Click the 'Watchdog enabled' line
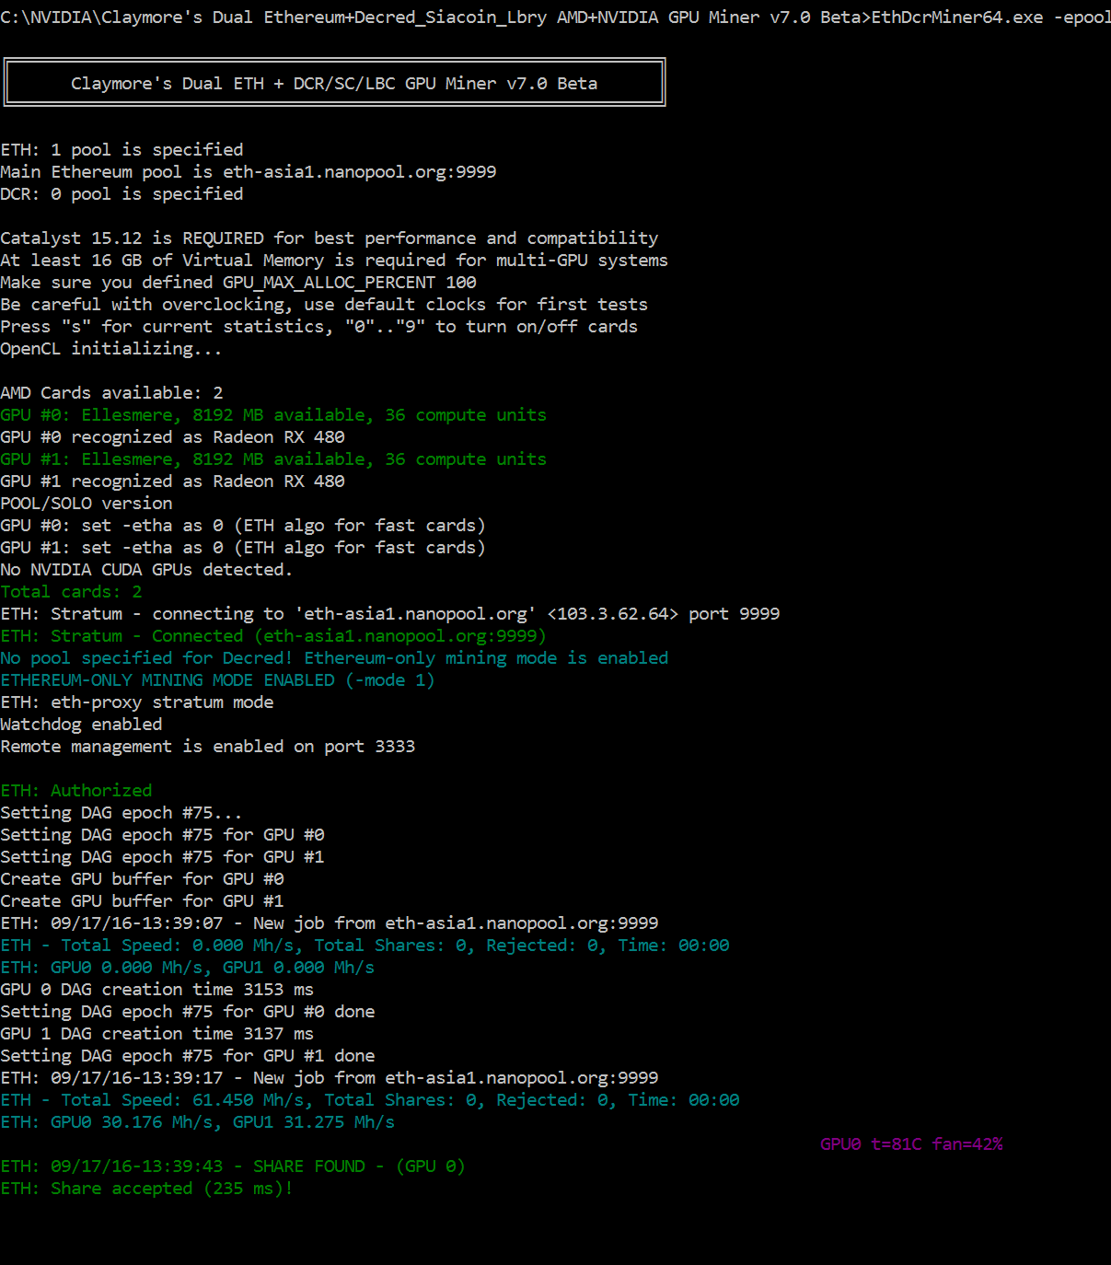 click(81, 725)
